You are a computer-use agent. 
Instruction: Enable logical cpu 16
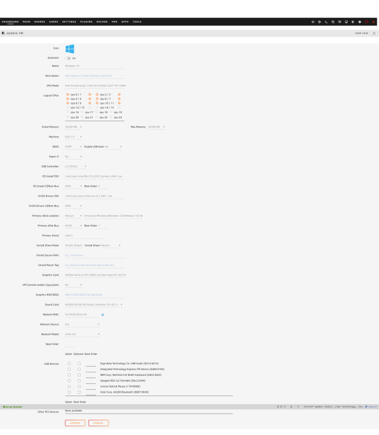coord(68,112)
